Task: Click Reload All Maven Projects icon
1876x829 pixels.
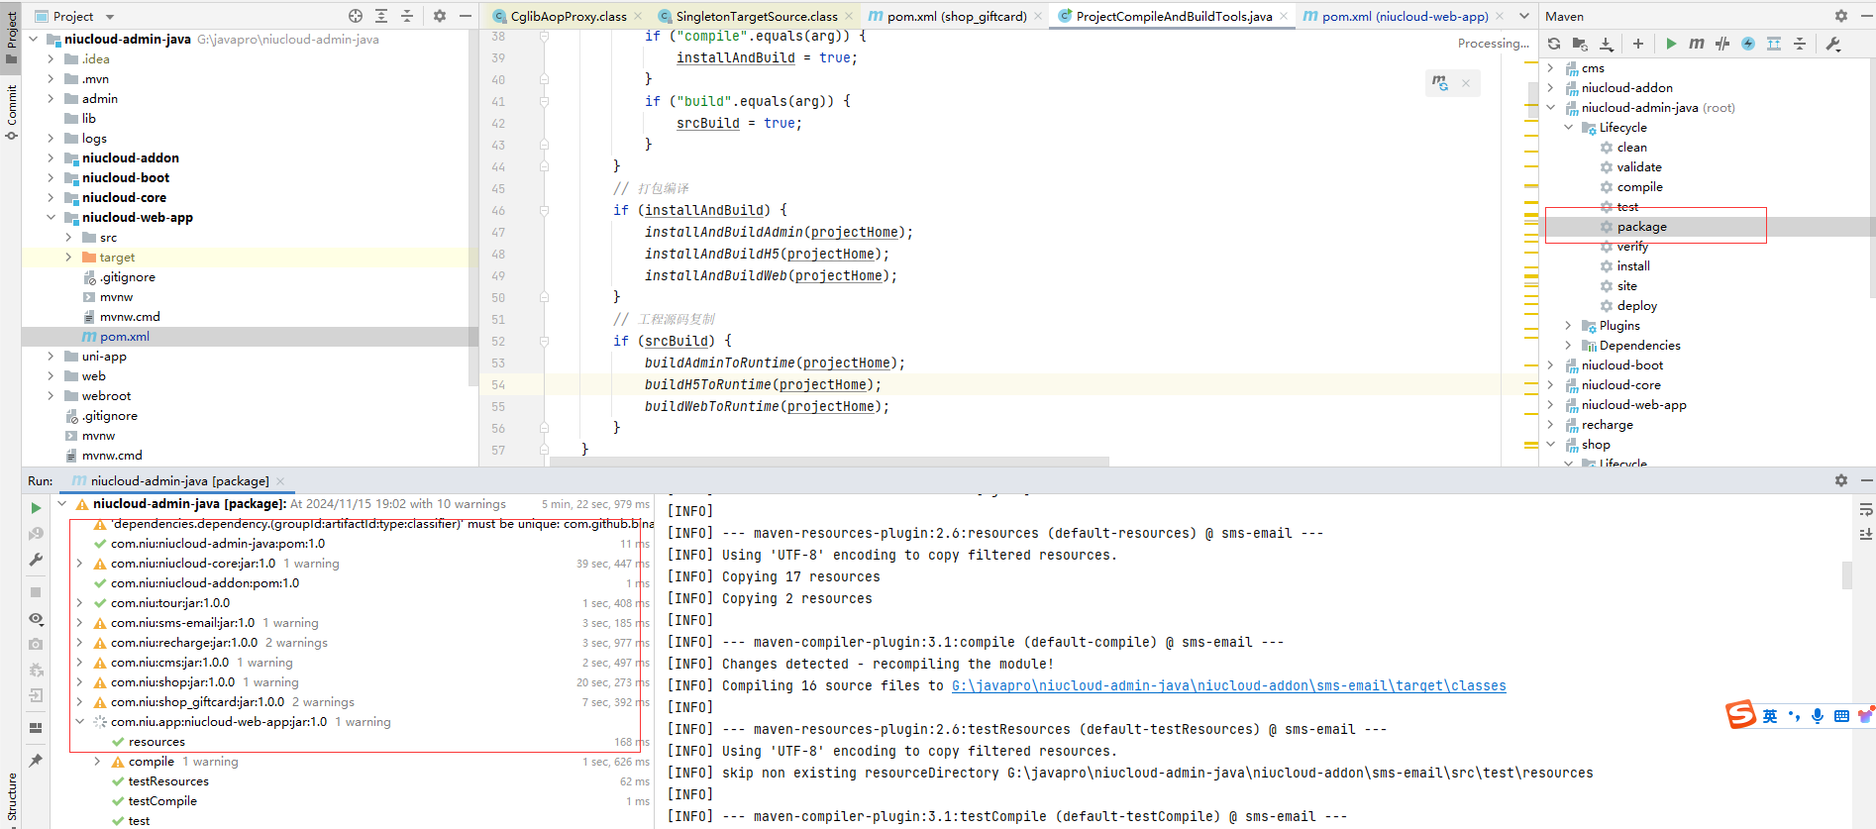Action: (x=1554, y=44)
